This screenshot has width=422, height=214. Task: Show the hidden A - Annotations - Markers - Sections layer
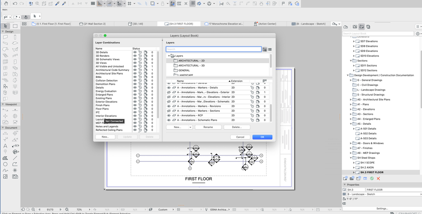tap(169, 111)
